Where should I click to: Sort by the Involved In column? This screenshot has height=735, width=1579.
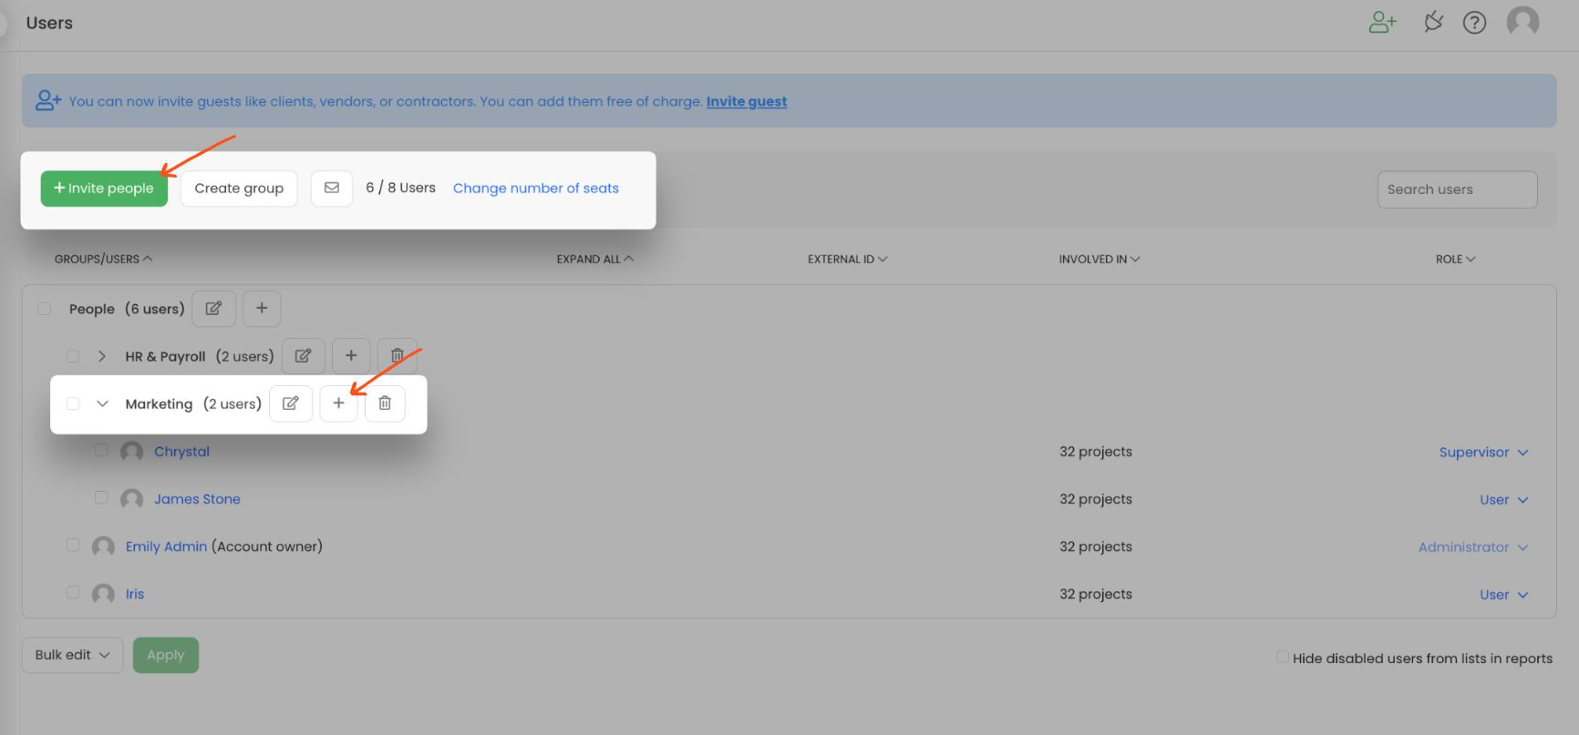tap(1099, 260)
